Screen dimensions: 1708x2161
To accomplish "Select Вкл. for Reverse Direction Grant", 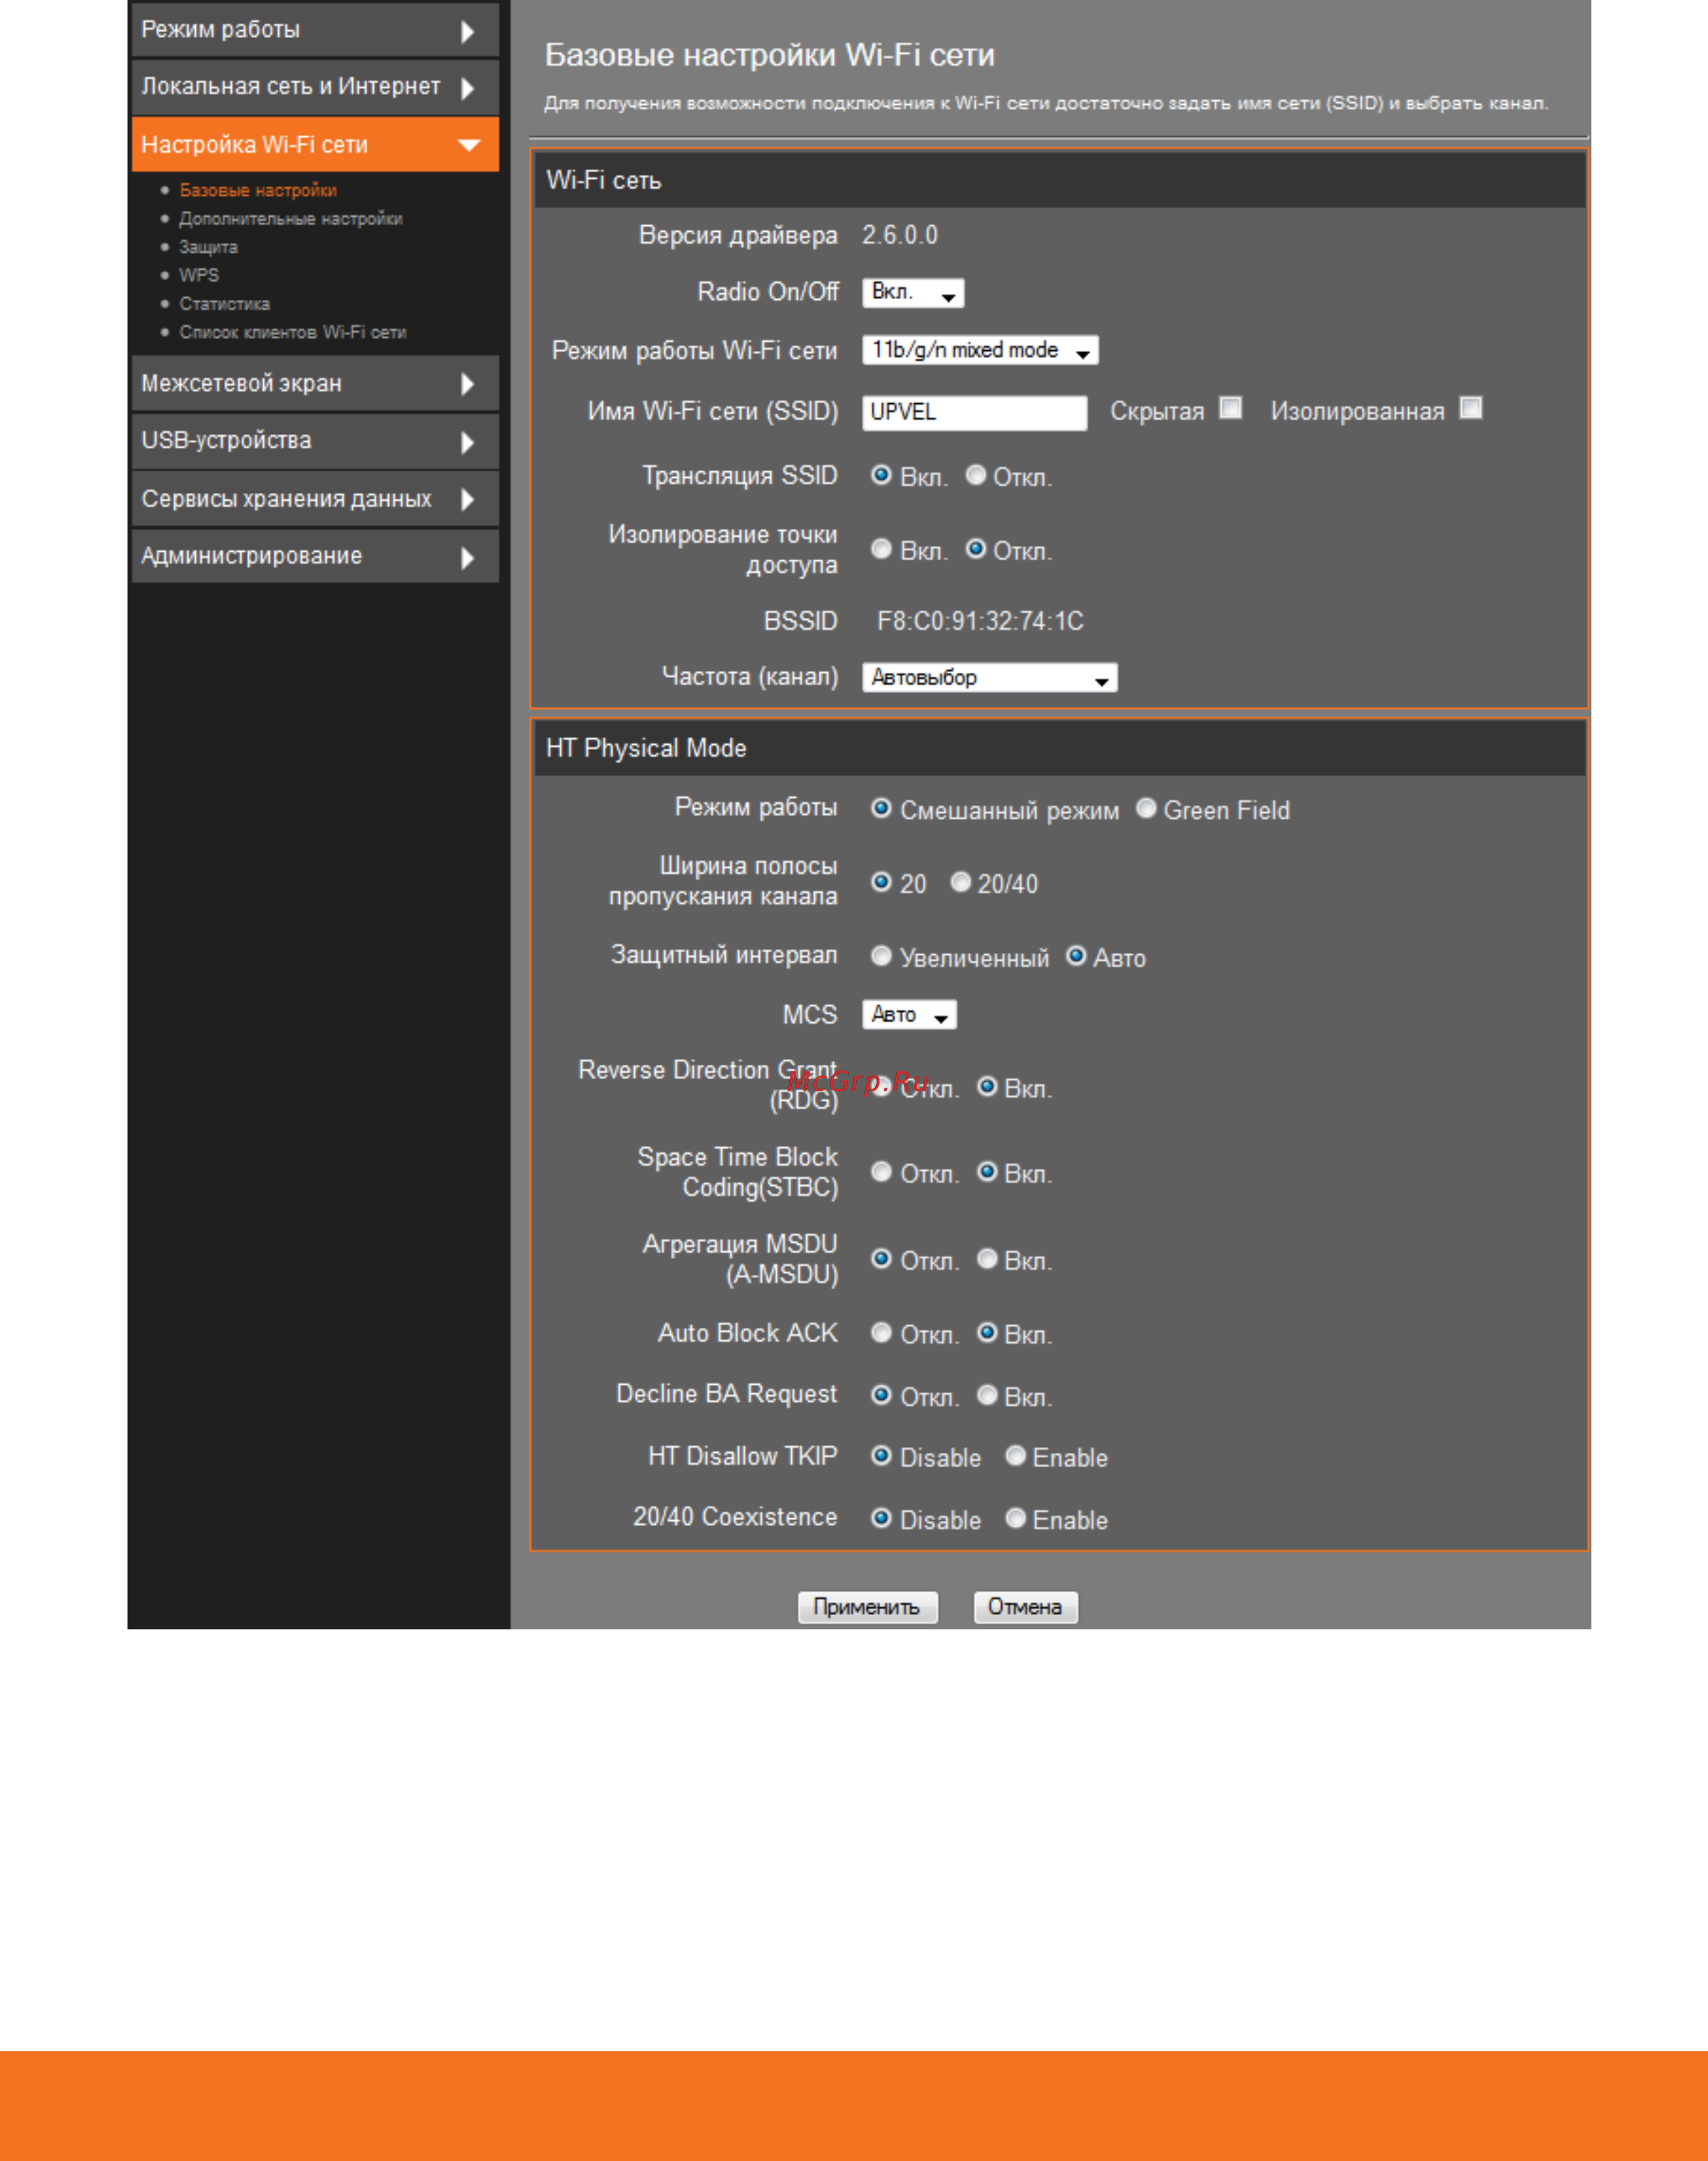I will (987, 1087).
